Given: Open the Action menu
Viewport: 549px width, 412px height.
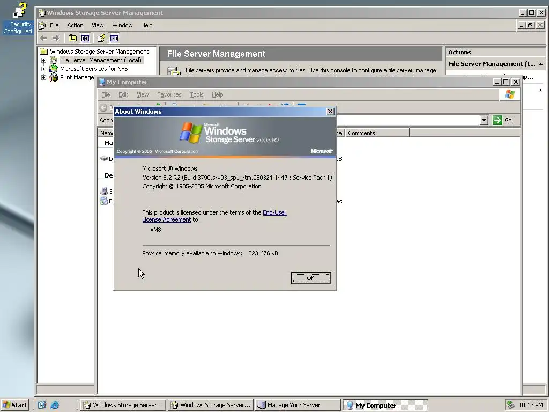Looking at the screenshot, I should [75, 25].
